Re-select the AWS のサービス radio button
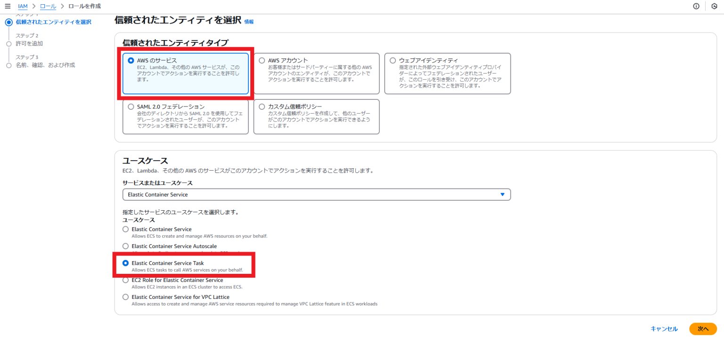Image resolution: width=724 pixels, height=337 pixels. tap(131, 60)
